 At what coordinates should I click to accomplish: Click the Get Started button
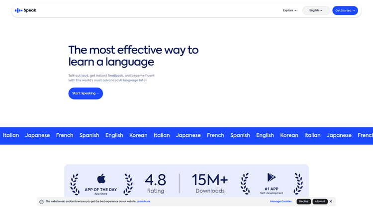(345, 10)
